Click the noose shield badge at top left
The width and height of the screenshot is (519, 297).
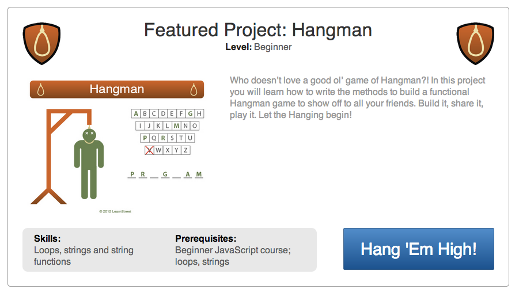tap(41, 44)
